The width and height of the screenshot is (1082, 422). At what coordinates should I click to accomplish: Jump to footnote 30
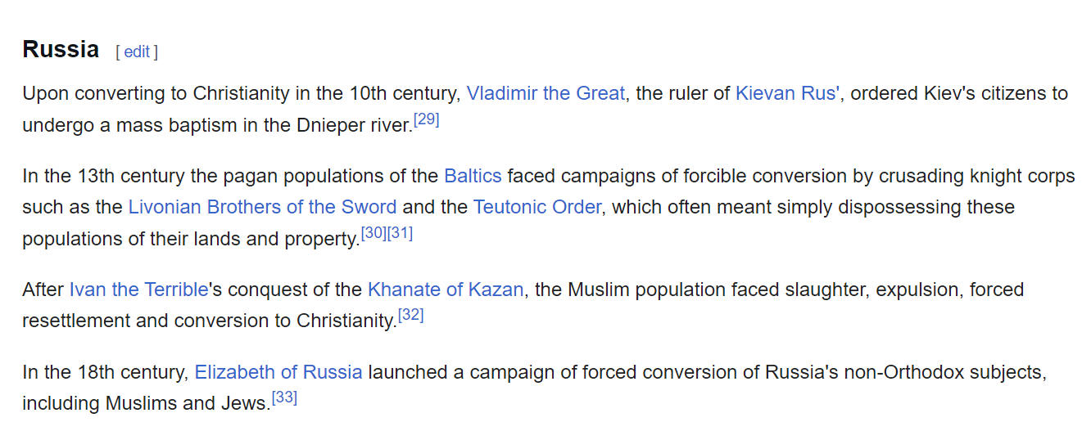[373, 233]
